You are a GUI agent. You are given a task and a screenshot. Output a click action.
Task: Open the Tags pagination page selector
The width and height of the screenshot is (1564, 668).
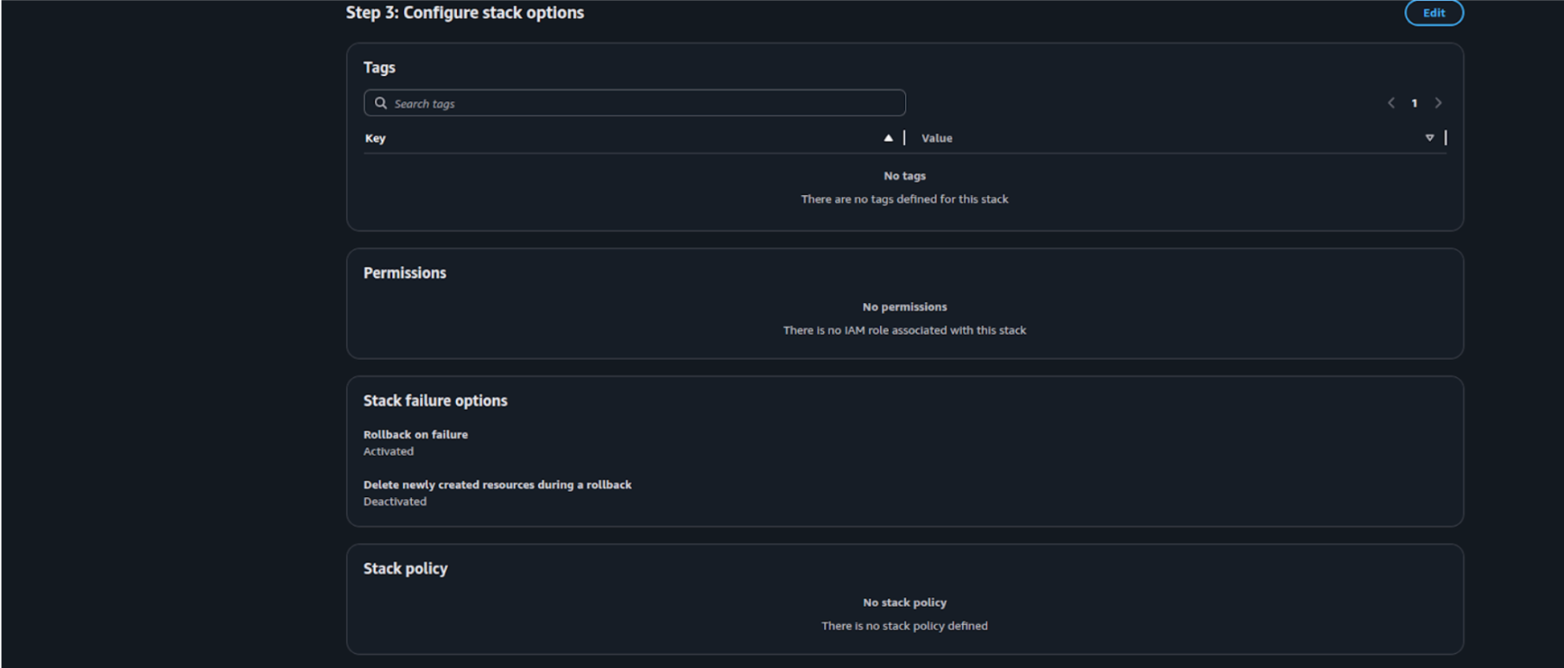coord(1415,103)
